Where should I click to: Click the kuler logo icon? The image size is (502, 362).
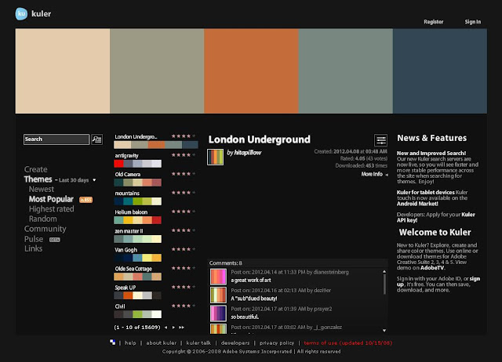pos(21,14)
